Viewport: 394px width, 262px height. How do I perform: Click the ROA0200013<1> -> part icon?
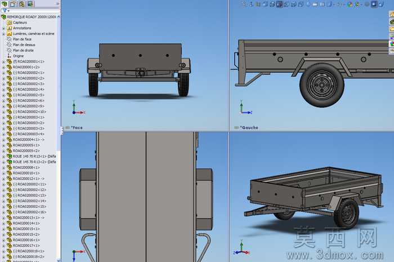tap(10, 217)
